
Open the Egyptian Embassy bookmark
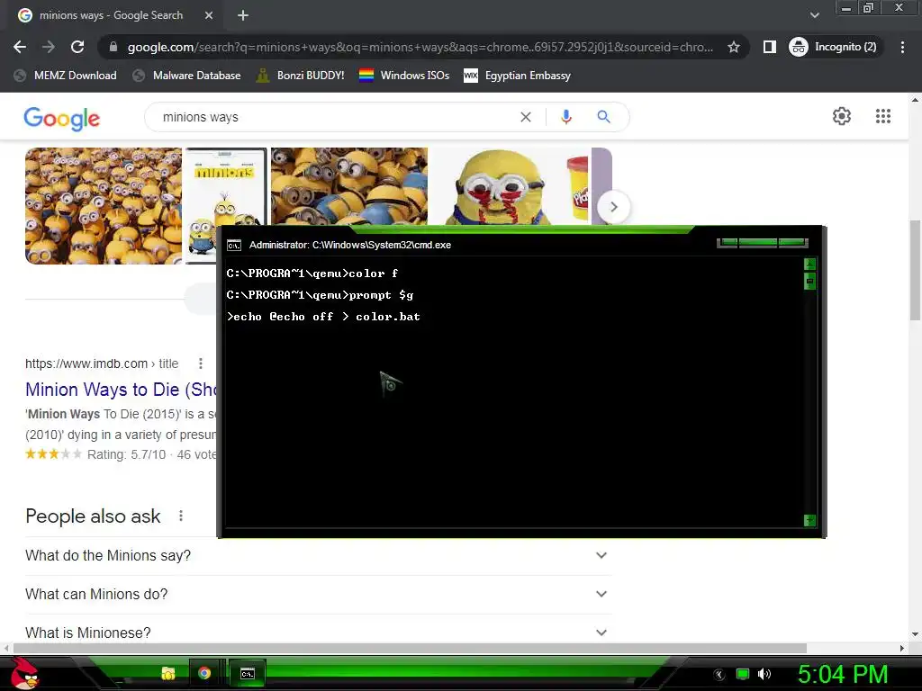point(518,76)
